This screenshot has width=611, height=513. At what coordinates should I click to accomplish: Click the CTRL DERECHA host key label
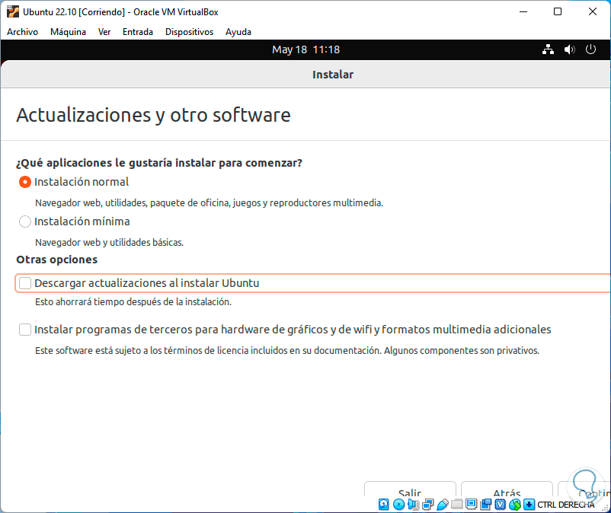point(566,505)
